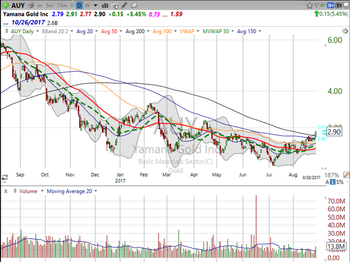
Task: Click the MVWAP 30 indicator label
Action: [216, 31]
